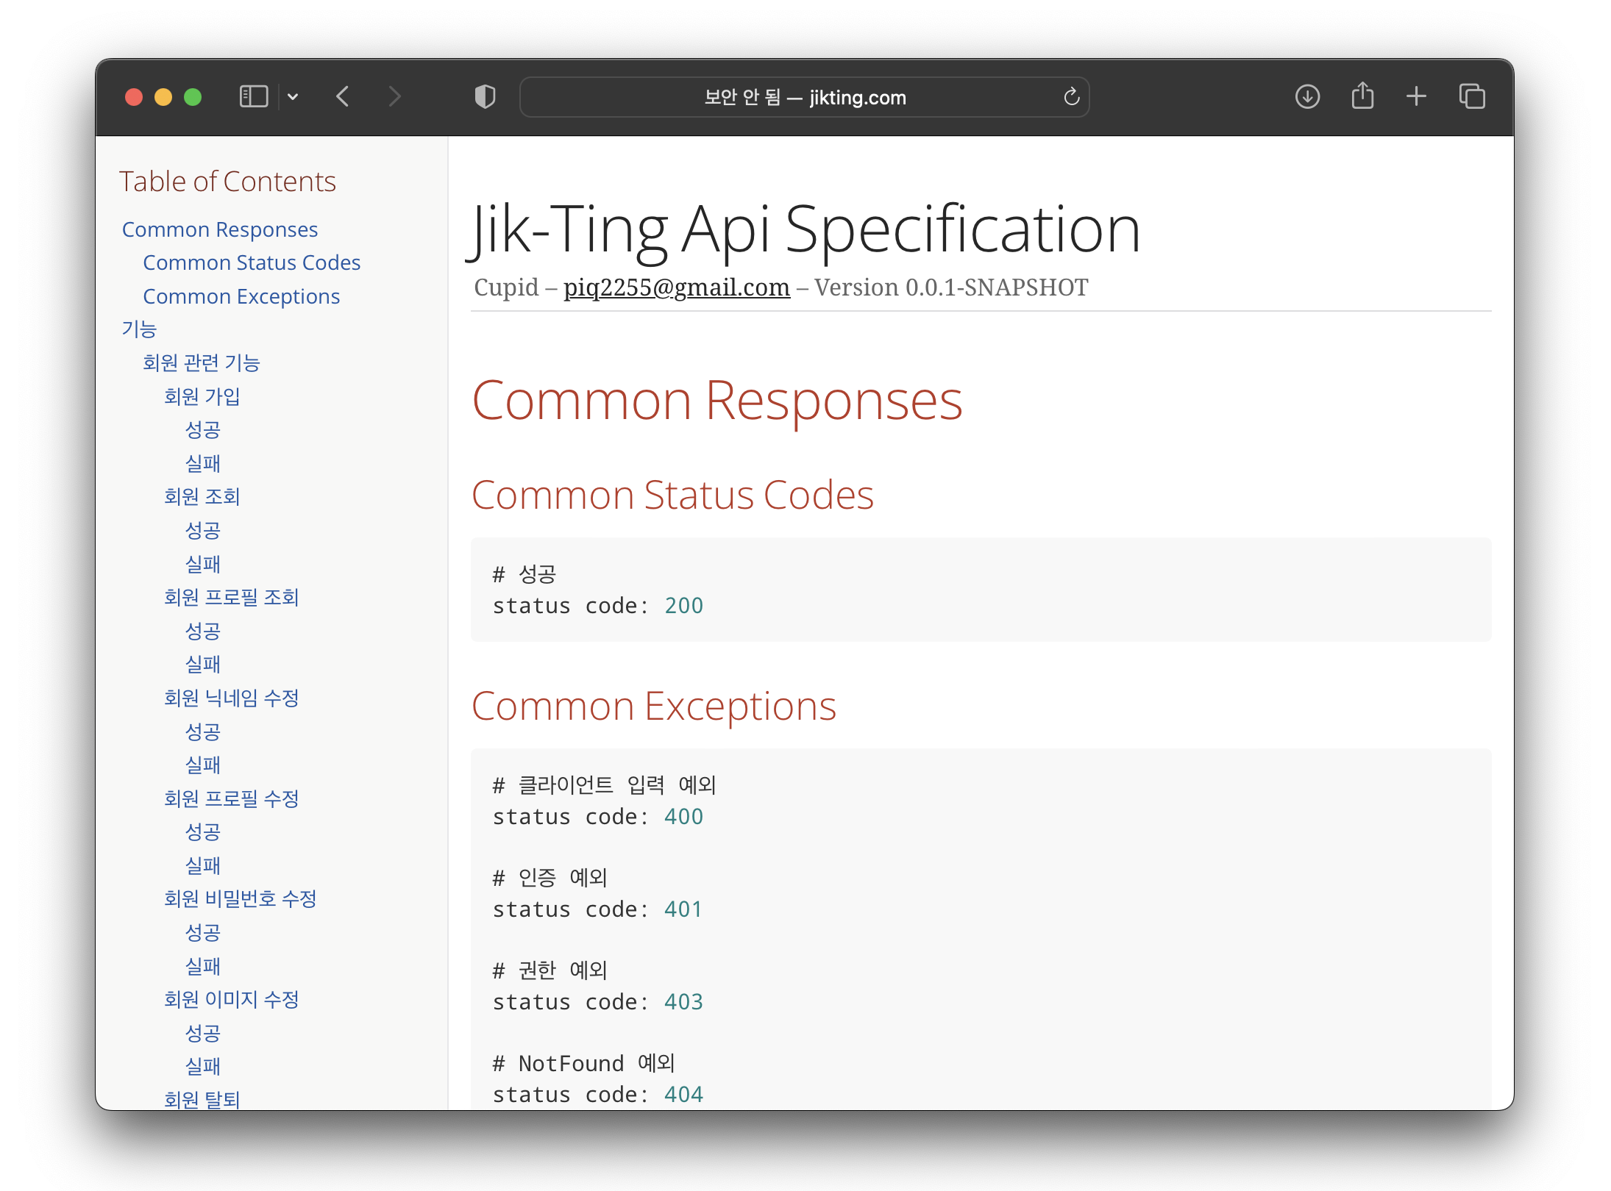Jump to 회원 프로필 조회 entry
The height and width of the screenshot is (1191, 1611).
(231, 597)
